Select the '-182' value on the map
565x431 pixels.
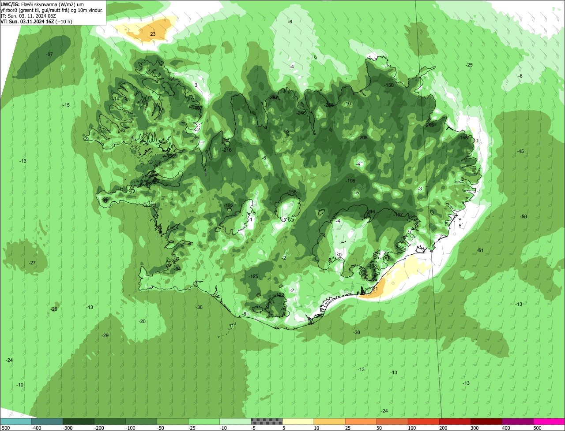point(229,205)
